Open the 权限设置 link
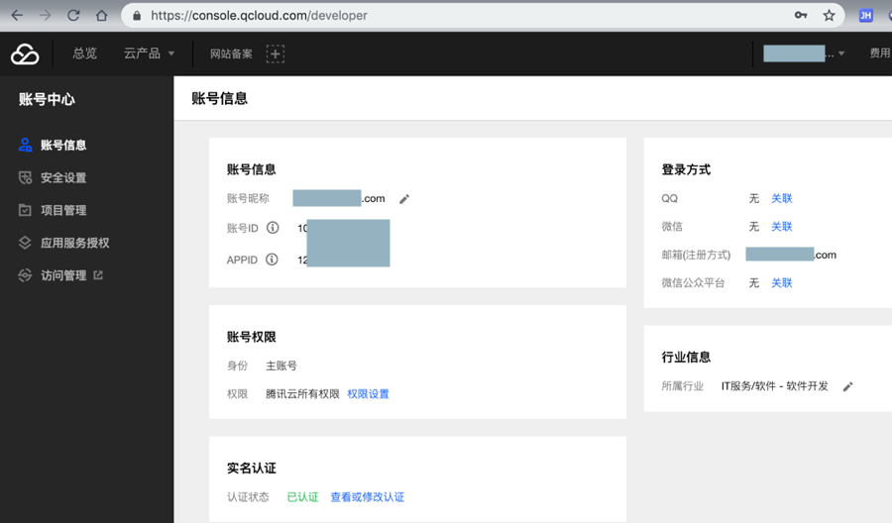 (368, 394)
